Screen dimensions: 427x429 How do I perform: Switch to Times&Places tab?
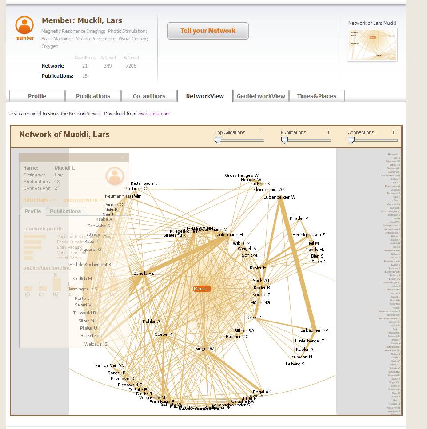317,96
